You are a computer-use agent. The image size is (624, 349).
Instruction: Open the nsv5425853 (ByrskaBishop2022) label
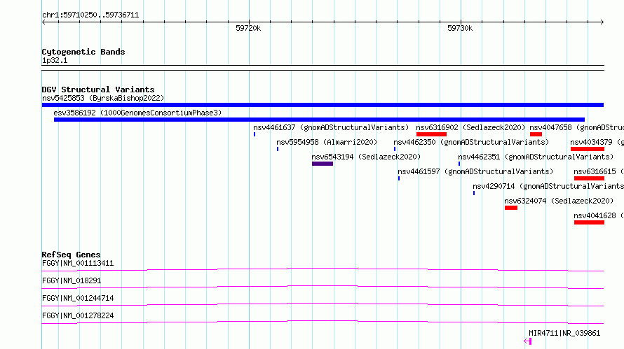tap(103, 98)
